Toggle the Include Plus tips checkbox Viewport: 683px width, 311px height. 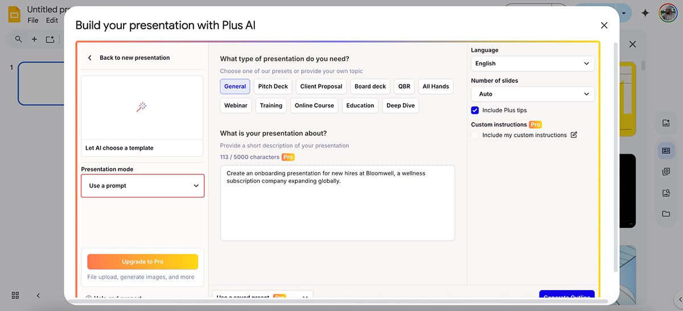tap(475, 110)
